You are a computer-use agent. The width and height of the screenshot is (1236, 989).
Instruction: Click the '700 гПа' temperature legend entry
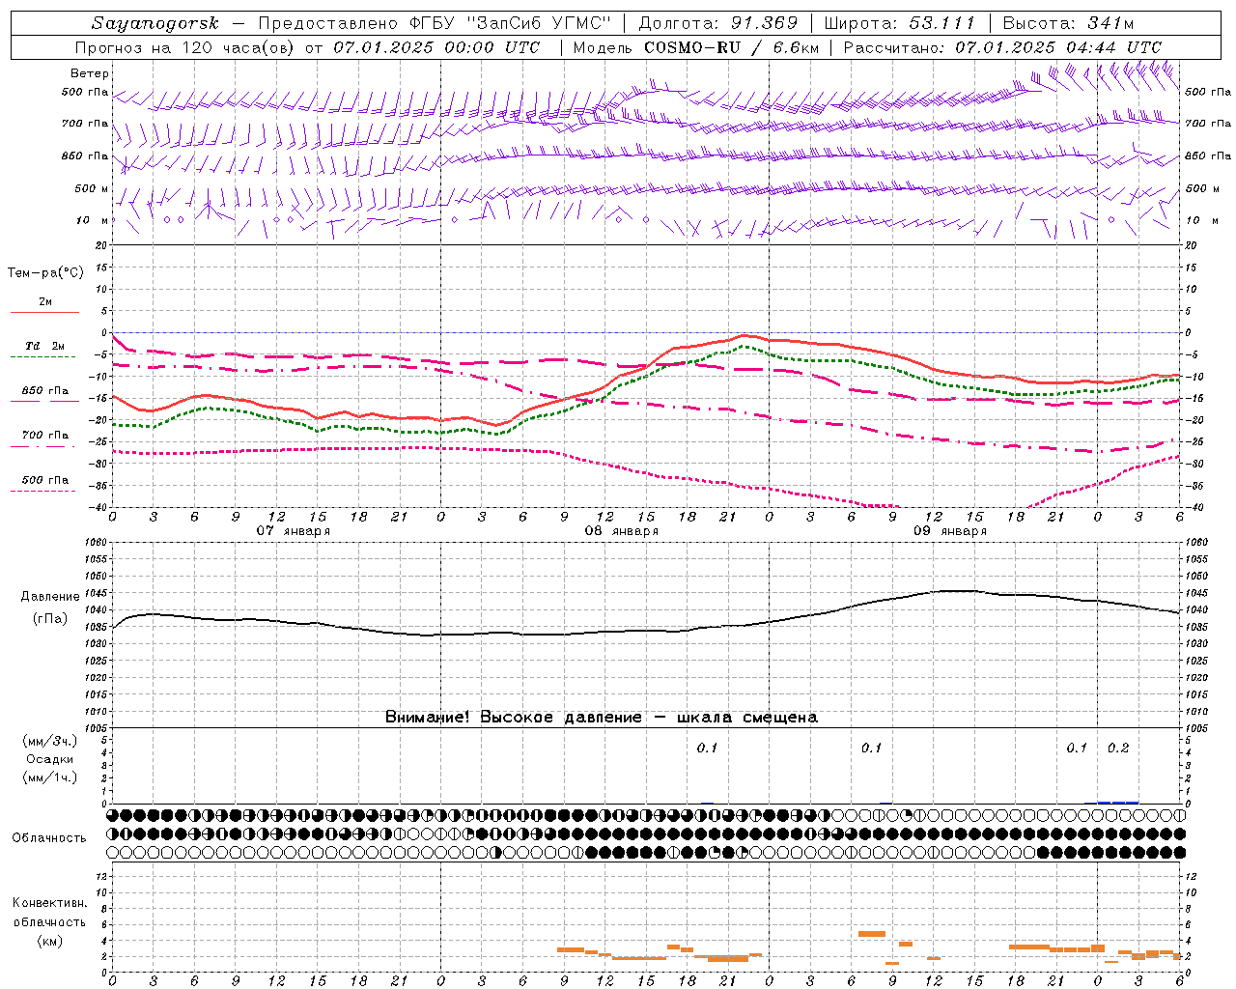(x=45, y=436)
